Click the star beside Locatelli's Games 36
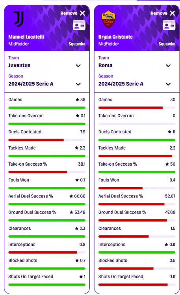 click(77, 100)
